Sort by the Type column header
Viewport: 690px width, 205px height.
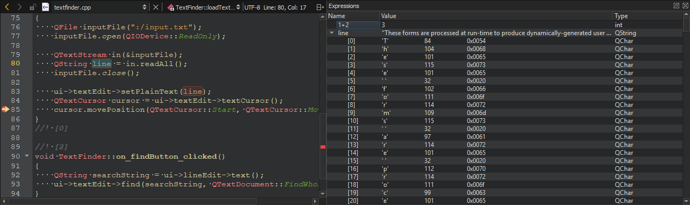pyautogui.click(x=647, y=16)
